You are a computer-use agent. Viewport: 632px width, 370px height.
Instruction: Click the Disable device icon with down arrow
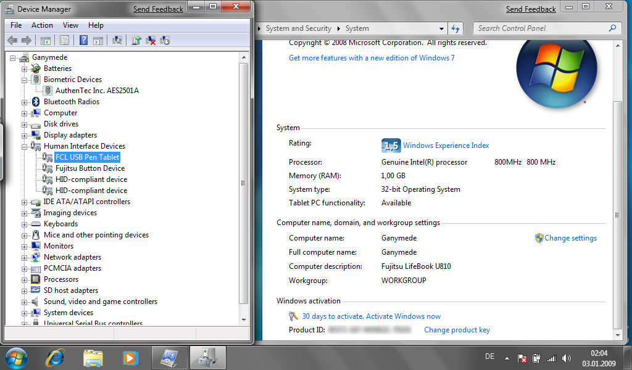(x=165, y=40)
